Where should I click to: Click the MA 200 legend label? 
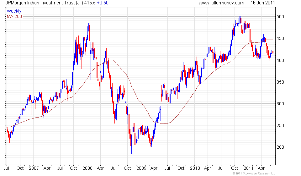tap(14, 17)
